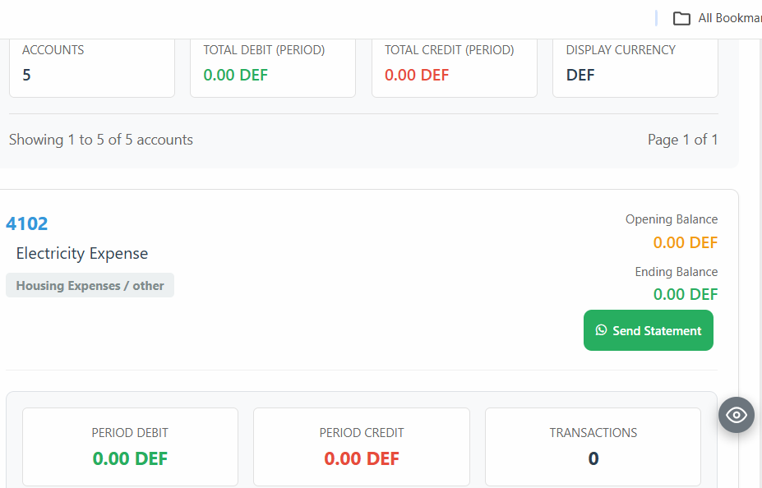Toggle the floating eye visibility button

737,415
